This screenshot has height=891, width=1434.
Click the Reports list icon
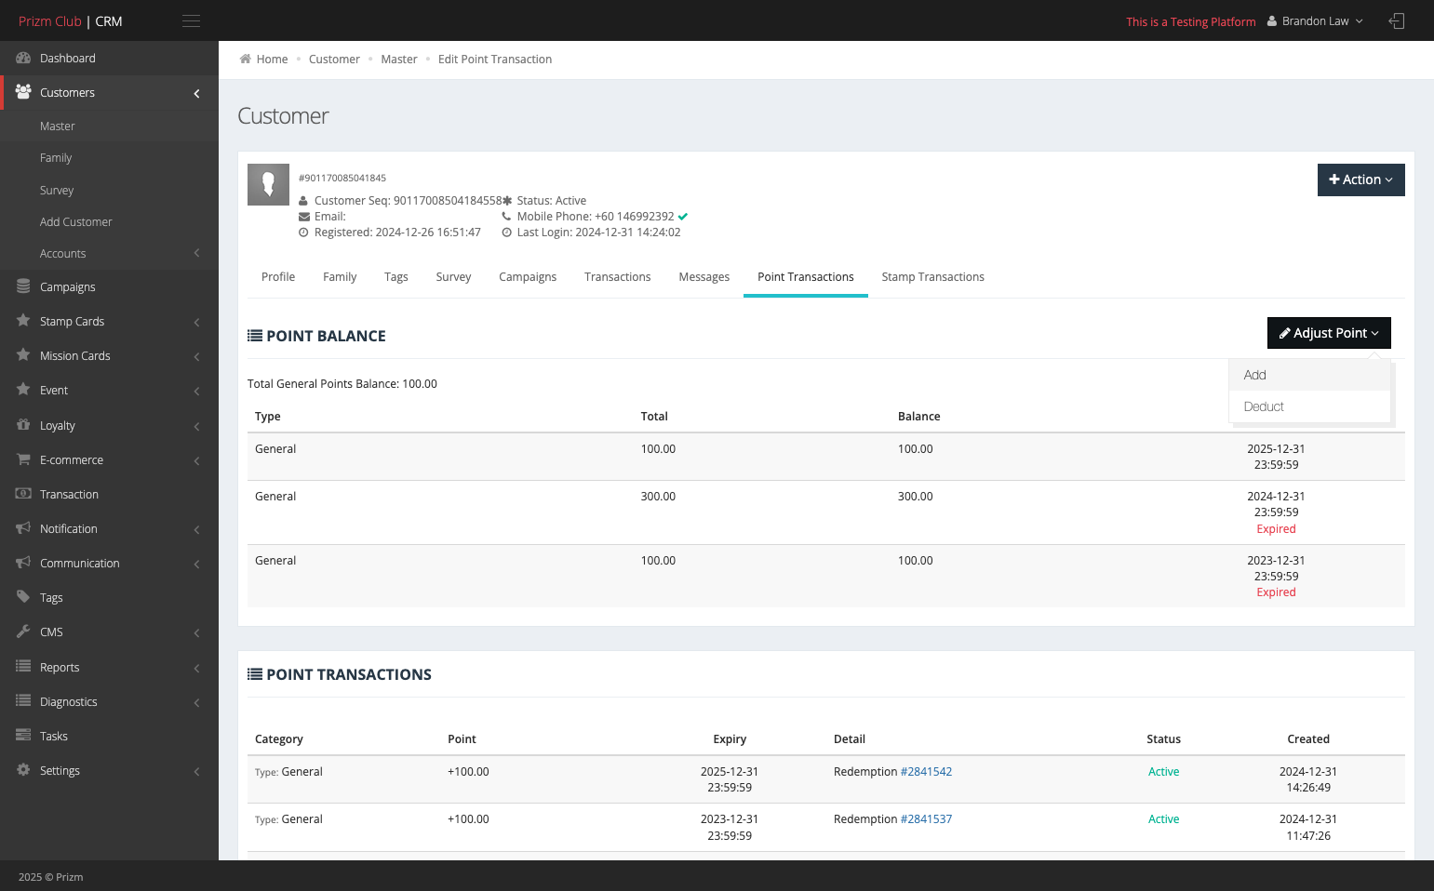[23, 667]
